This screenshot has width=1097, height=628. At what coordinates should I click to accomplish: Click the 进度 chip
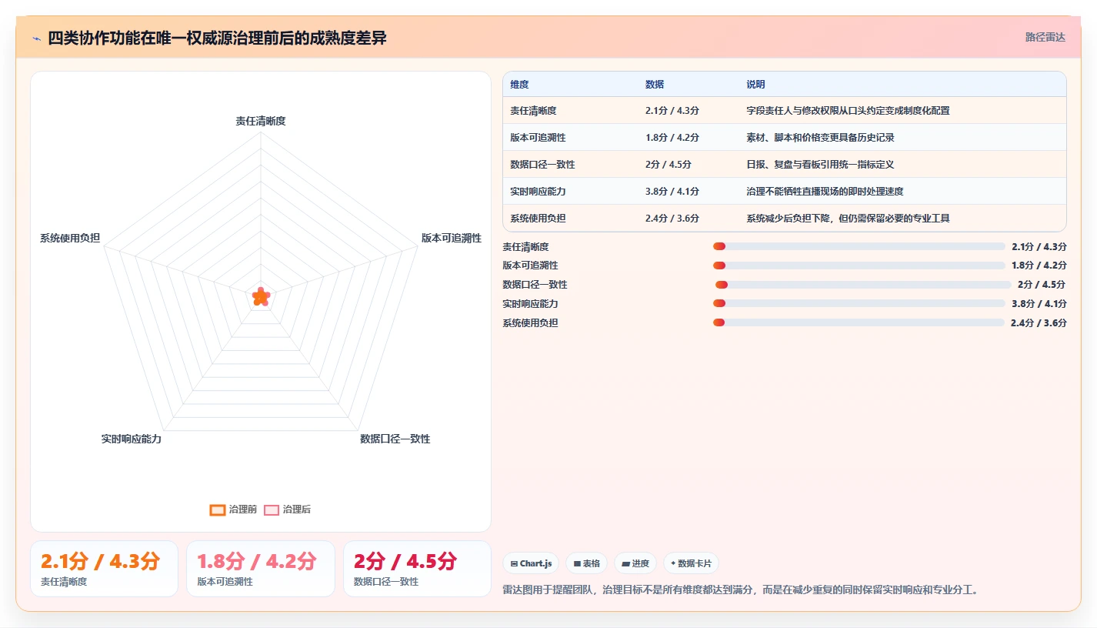pos(635,563)
